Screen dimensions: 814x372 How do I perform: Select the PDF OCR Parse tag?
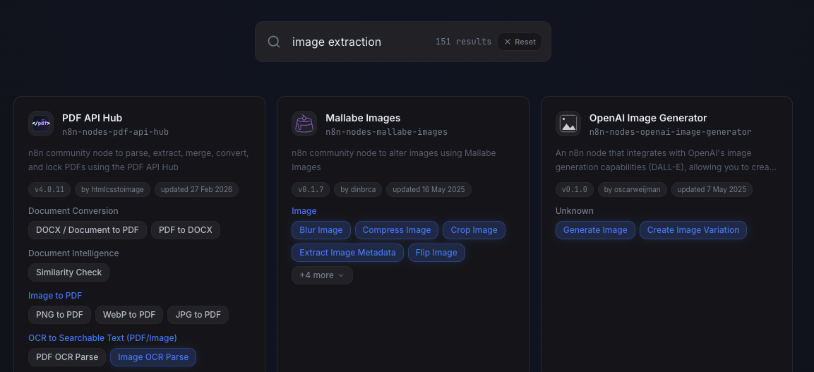67,357
